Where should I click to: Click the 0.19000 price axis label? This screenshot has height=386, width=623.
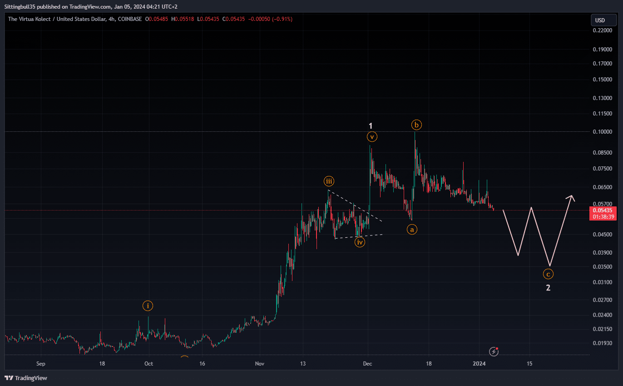coord(603,49)
